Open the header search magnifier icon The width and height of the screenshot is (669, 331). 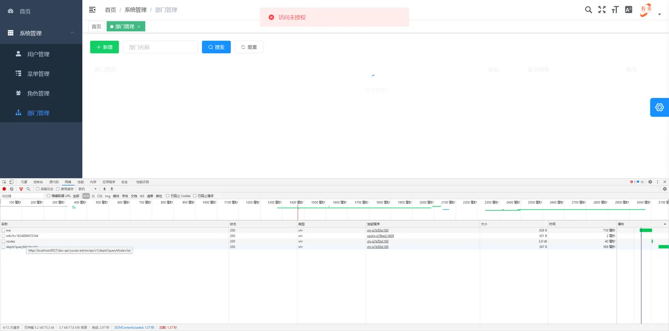click(589, 10)
